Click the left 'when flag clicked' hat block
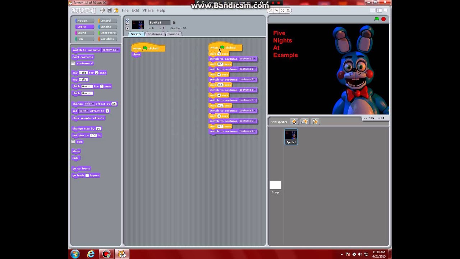Viewport: 460px width, 259px height. 148,48
